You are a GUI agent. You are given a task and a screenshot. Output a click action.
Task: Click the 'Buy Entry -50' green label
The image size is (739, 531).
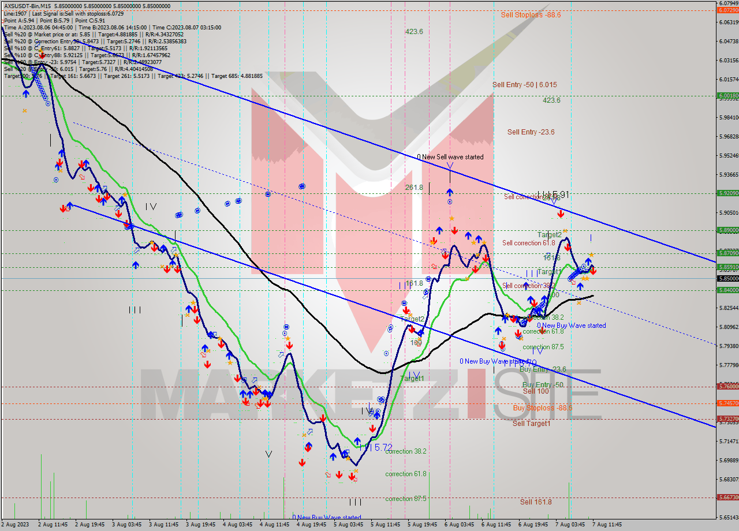542,384
